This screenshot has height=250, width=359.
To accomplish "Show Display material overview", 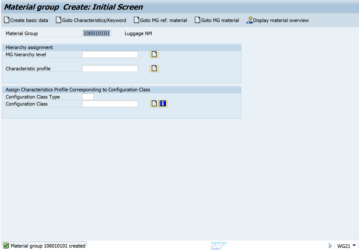I will click(x=277, y=20).
